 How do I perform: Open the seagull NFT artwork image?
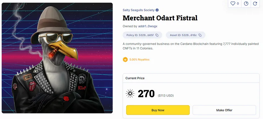point(57,58)
